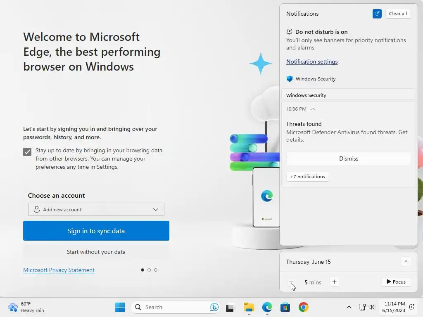Toggle do not disturb bell icon in Notifications header
Screen dimensions: 423x317
click(377, 14)
